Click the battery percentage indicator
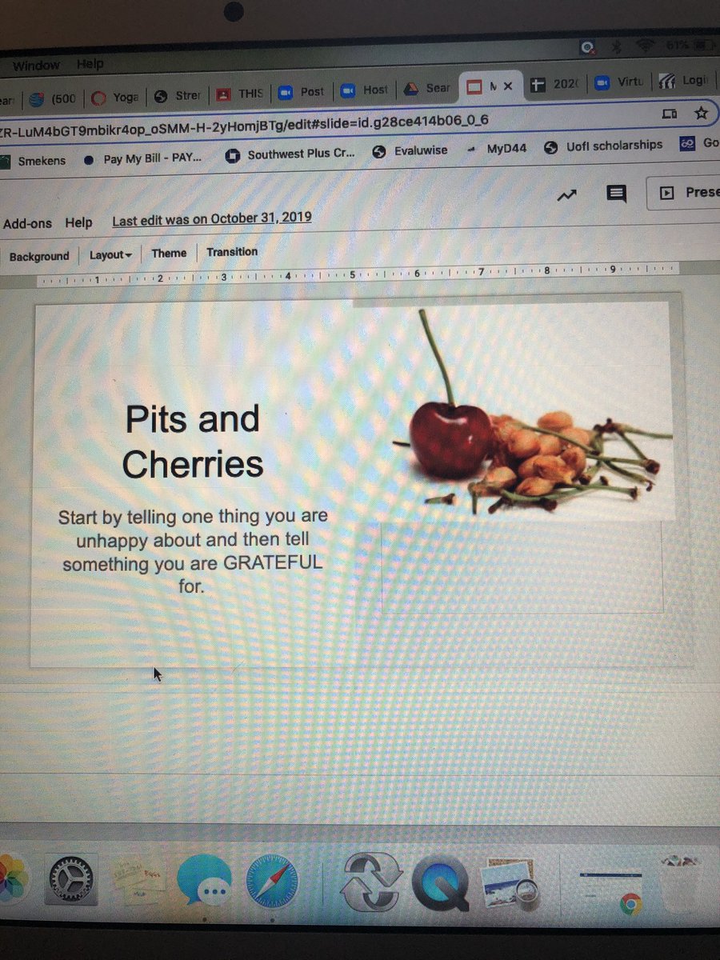 pyautogui.click(x=678, y=45)
